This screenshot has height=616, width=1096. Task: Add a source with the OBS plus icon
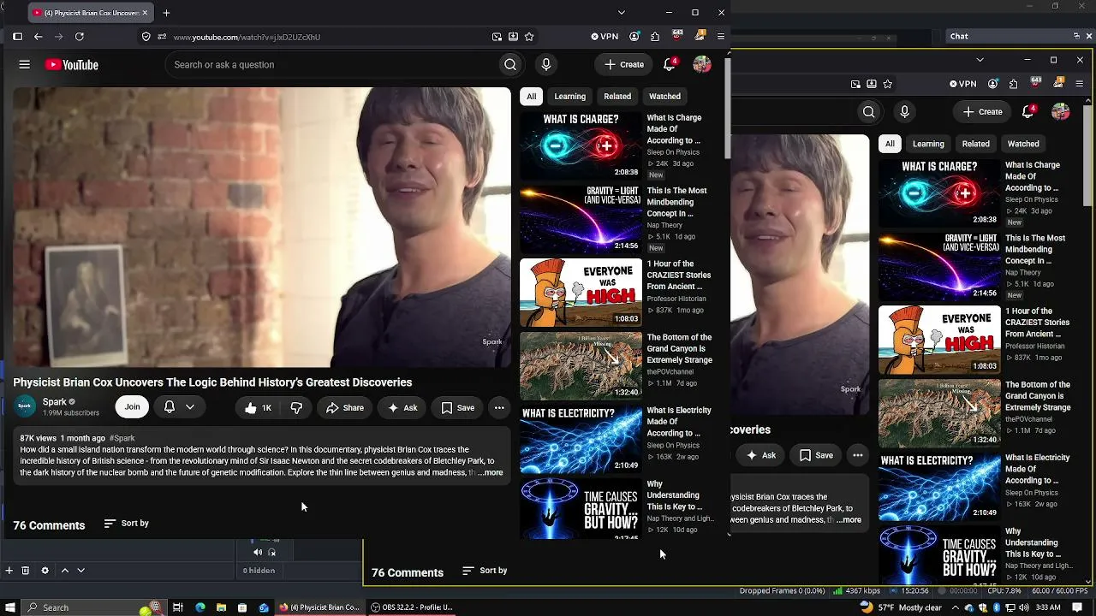pyautogui.click(x=9, y=571)
